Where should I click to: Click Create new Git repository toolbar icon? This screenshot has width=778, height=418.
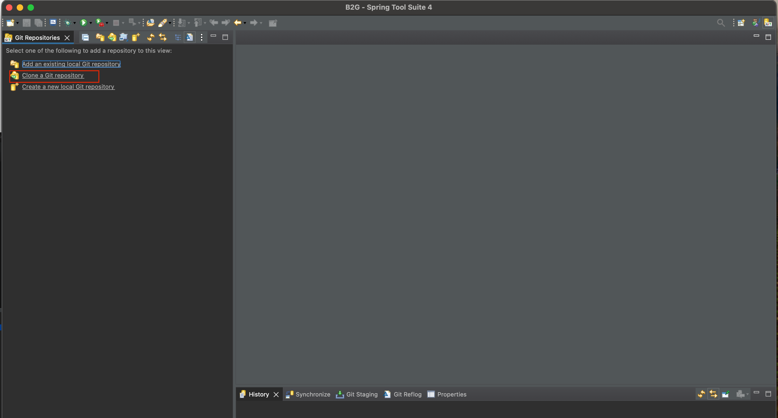coord(136,37)
